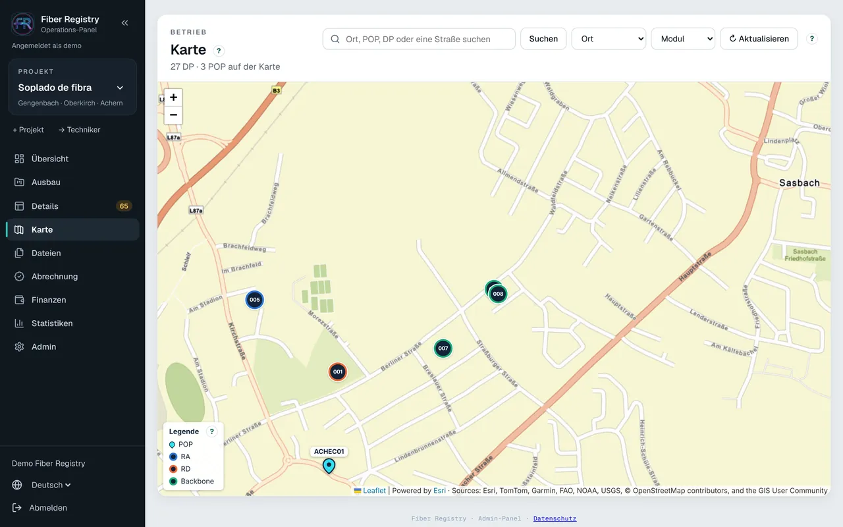This screenshot has width=843, height=527.
Task: Click the RD entry in the legend
Action: tap(180, 469)
